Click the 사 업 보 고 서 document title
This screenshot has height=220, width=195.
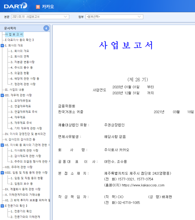point(126,45)
